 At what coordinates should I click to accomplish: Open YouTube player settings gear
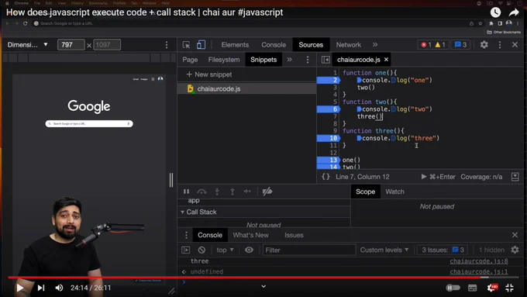tap(492, 288)
